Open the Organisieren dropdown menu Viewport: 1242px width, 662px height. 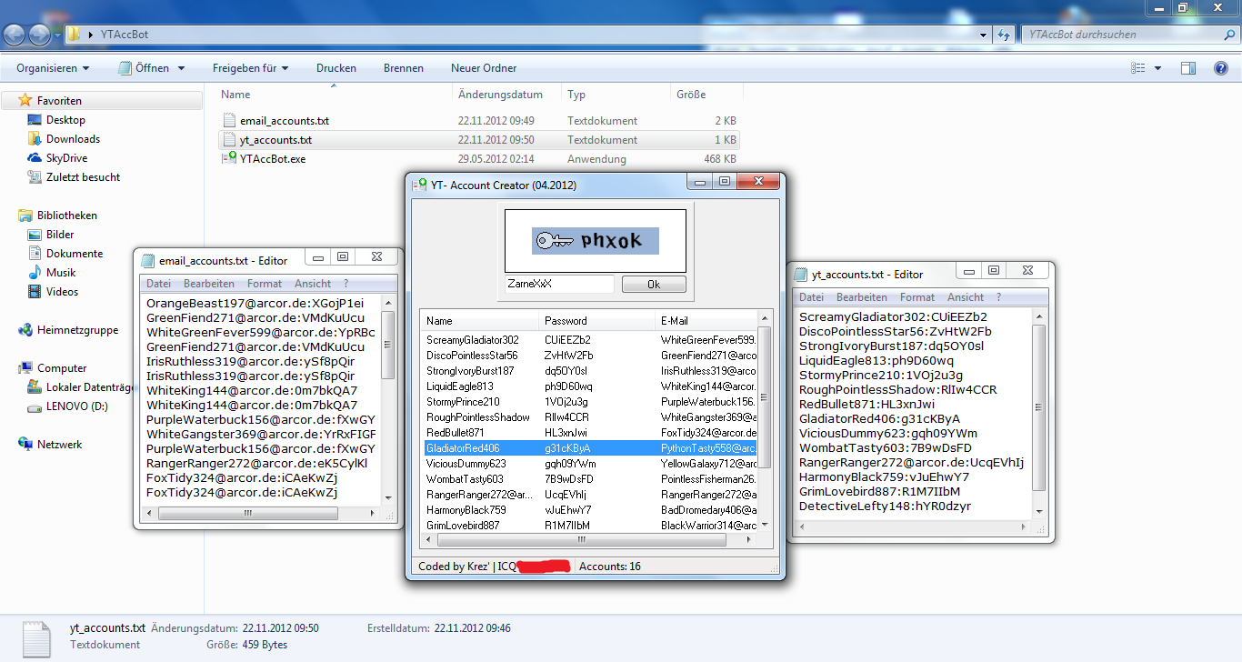[x=53, y=68]
